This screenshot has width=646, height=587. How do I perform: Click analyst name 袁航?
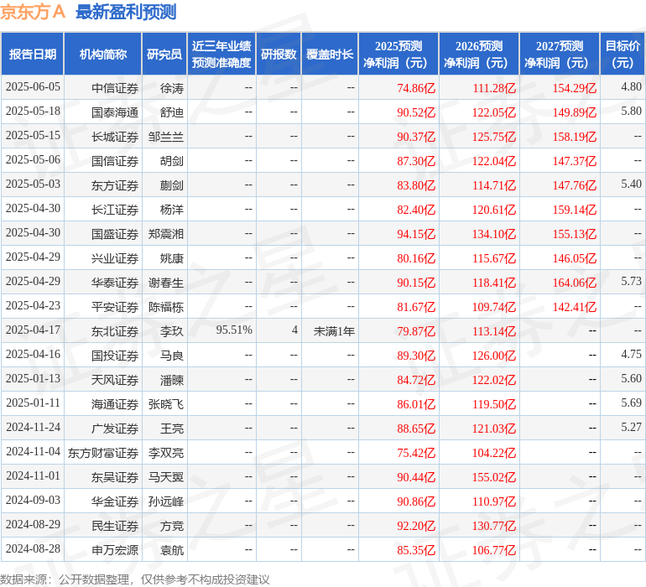(x=172, y=550)
